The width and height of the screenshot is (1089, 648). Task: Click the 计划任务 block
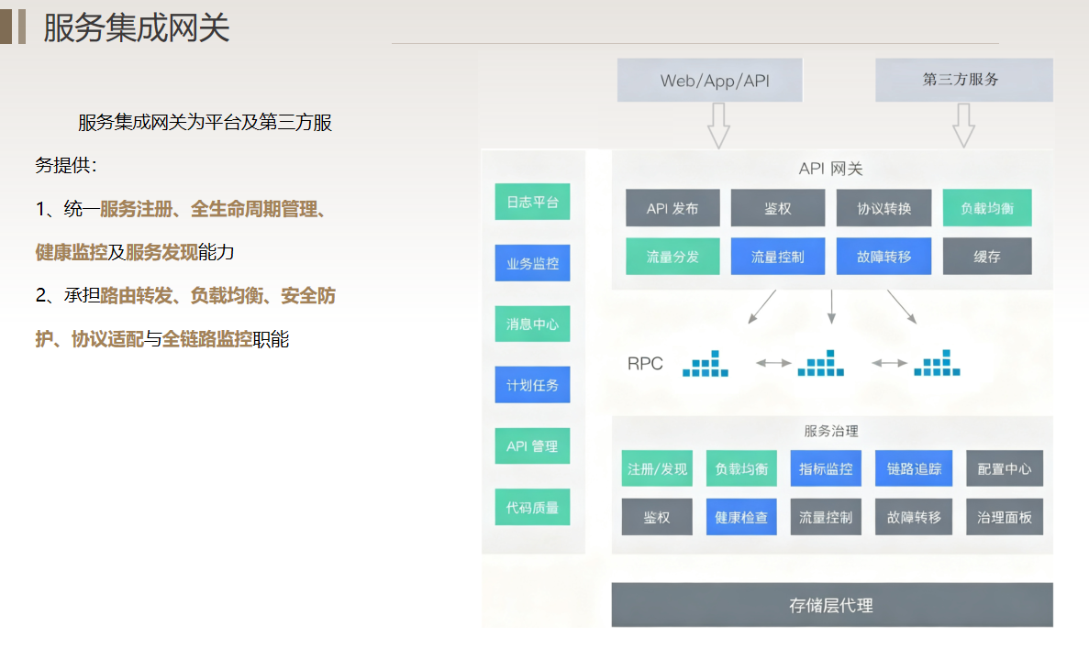[x=532, y=385]
